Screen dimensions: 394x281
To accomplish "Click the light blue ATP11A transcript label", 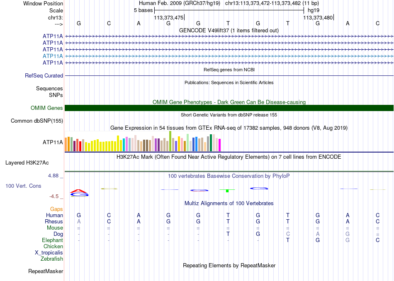I will 53,56.
